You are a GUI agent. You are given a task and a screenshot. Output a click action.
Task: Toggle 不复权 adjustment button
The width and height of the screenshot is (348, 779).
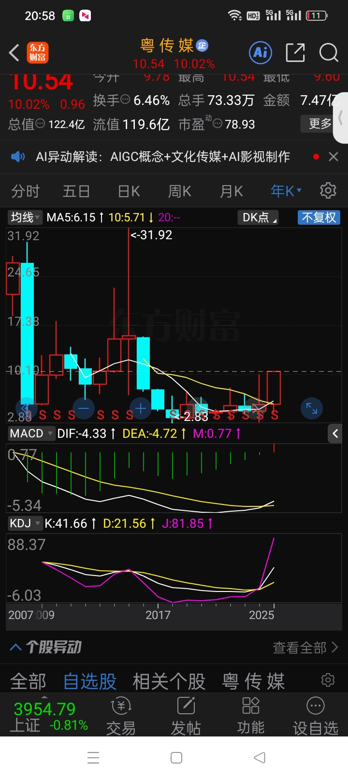pos(319,217)
